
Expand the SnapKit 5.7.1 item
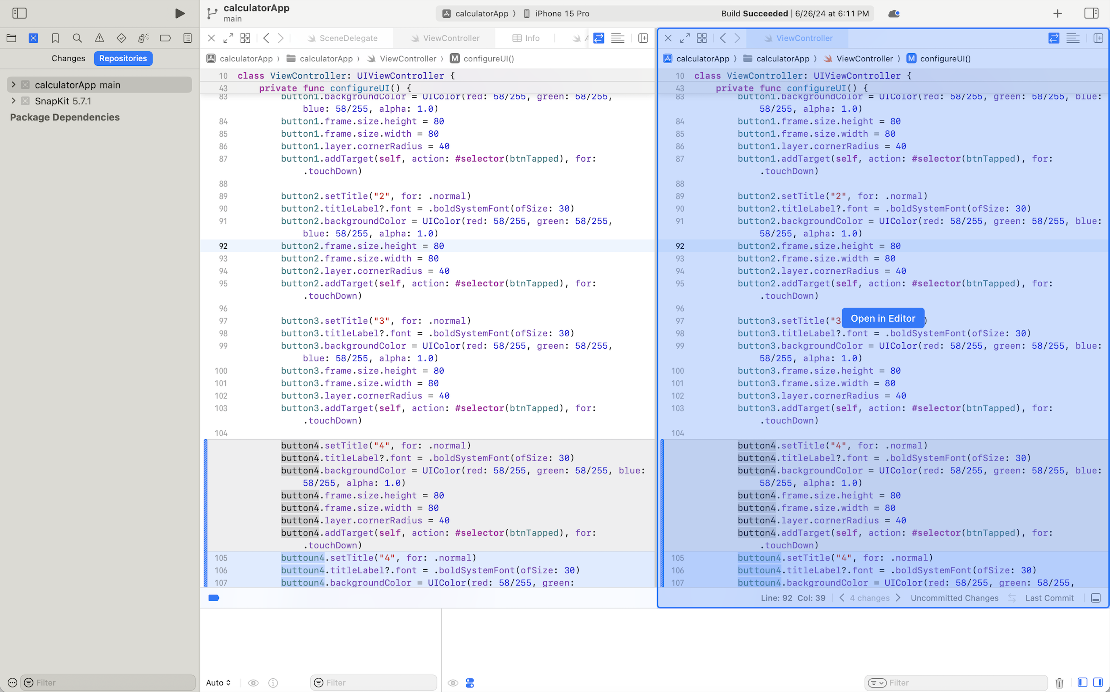click(x=13, y=101)
